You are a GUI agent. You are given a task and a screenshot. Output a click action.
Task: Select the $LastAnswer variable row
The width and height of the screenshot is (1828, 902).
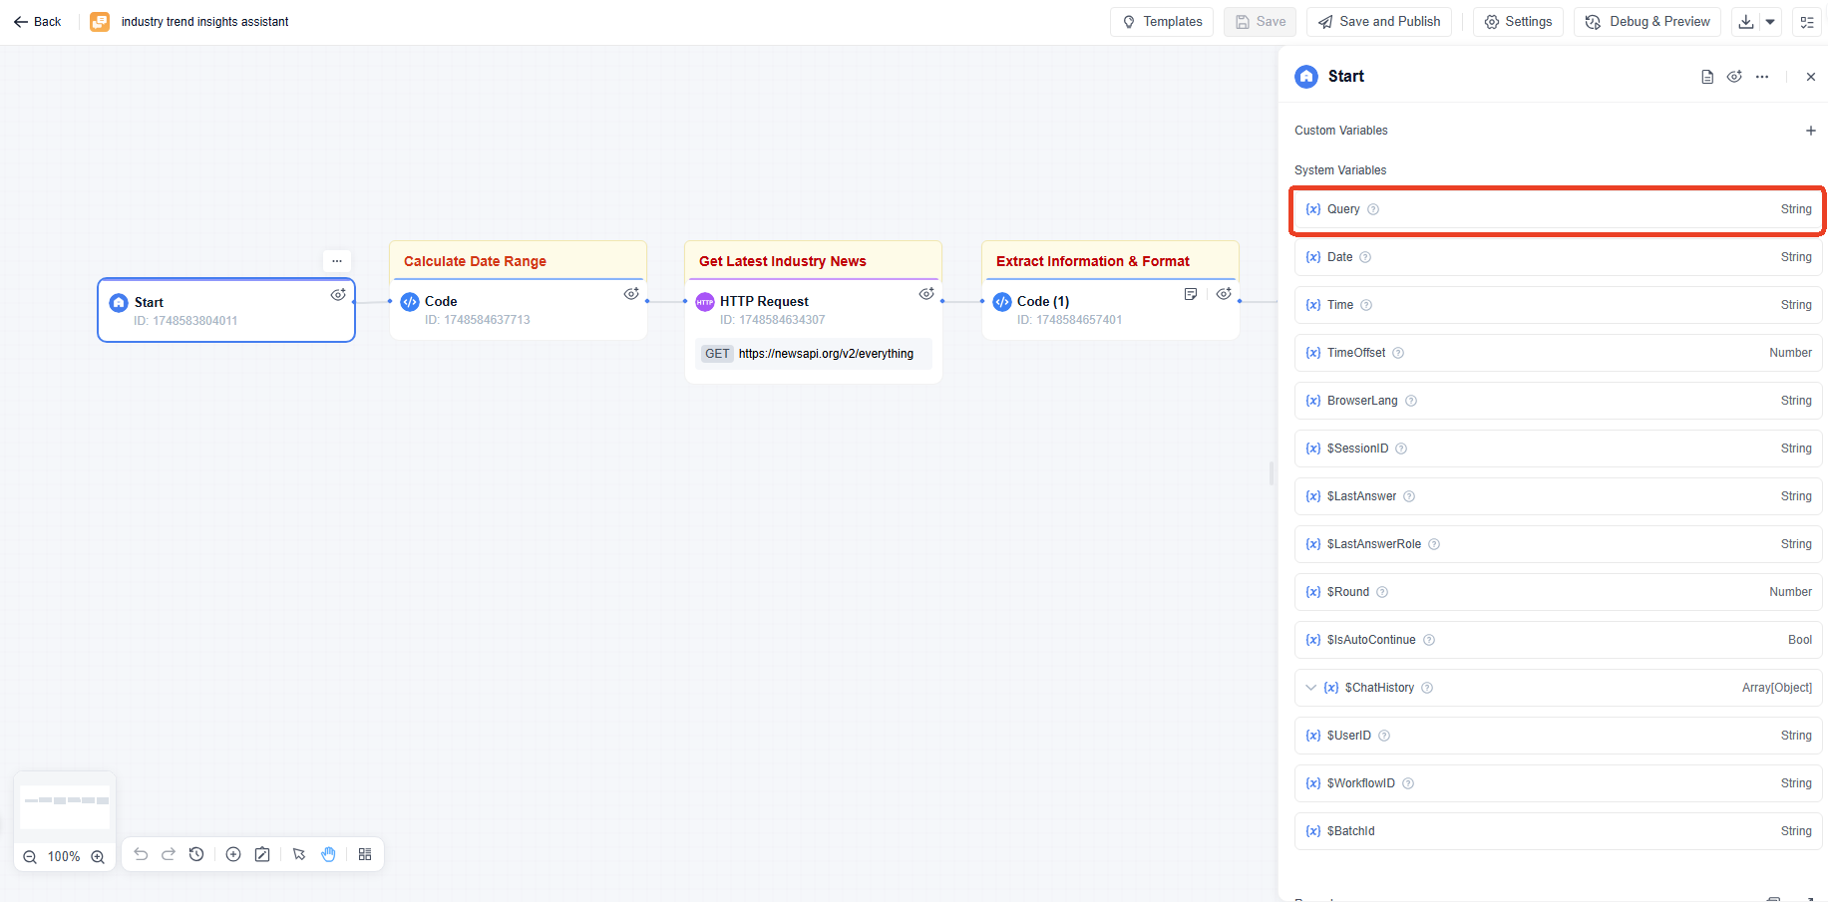[1558, 496]
